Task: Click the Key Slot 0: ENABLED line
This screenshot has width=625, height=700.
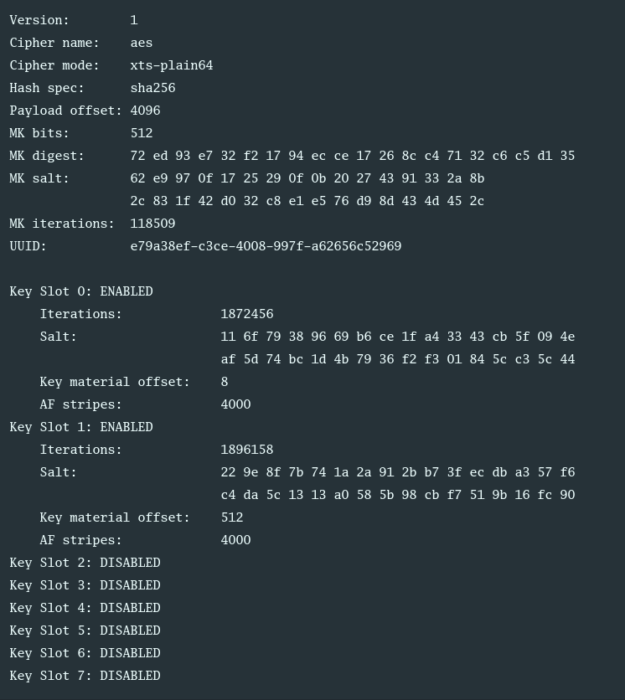Action: click(81, 291)
